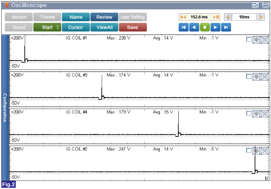Image resolution: width=271 pixels, height=189 pixels.
Task: Step back one frame
Action: tap(194, 27)
